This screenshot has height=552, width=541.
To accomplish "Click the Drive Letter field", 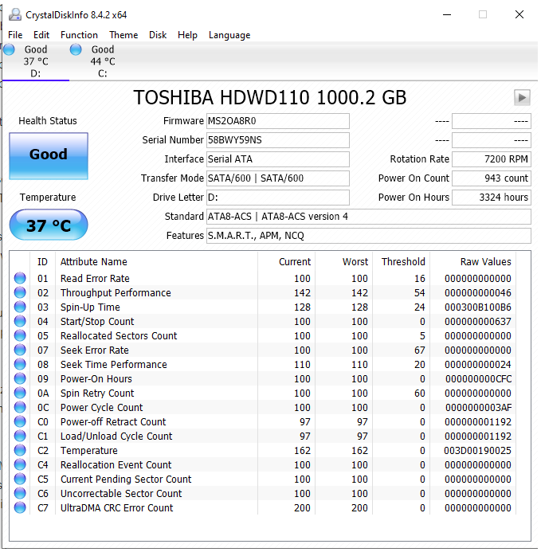I will coord(278,198).
